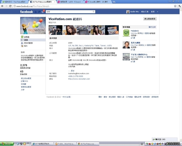182x146 pixels.
Task: Open the Chrome wrench menu
Action: [x=179, y=6]
